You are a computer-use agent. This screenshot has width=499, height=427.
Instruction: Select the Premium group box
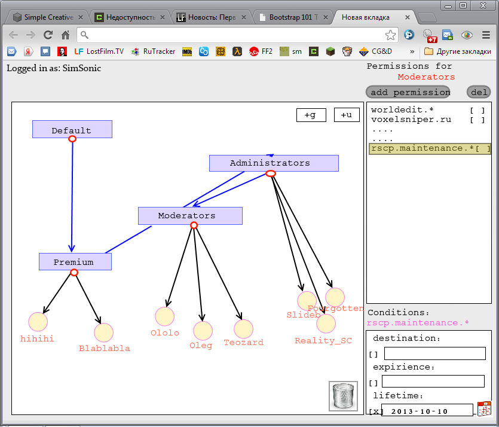click(x=75, y=262)
